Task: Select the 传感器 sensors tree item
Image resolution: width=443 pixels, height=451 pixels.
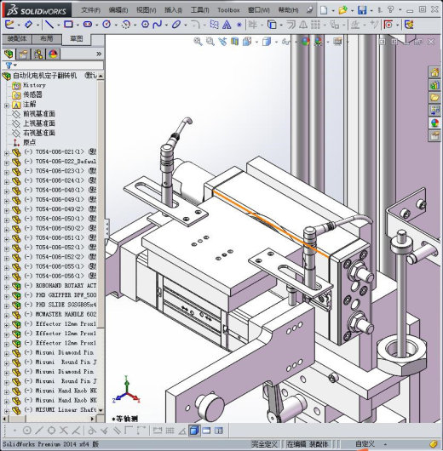Action: point(32,94)
